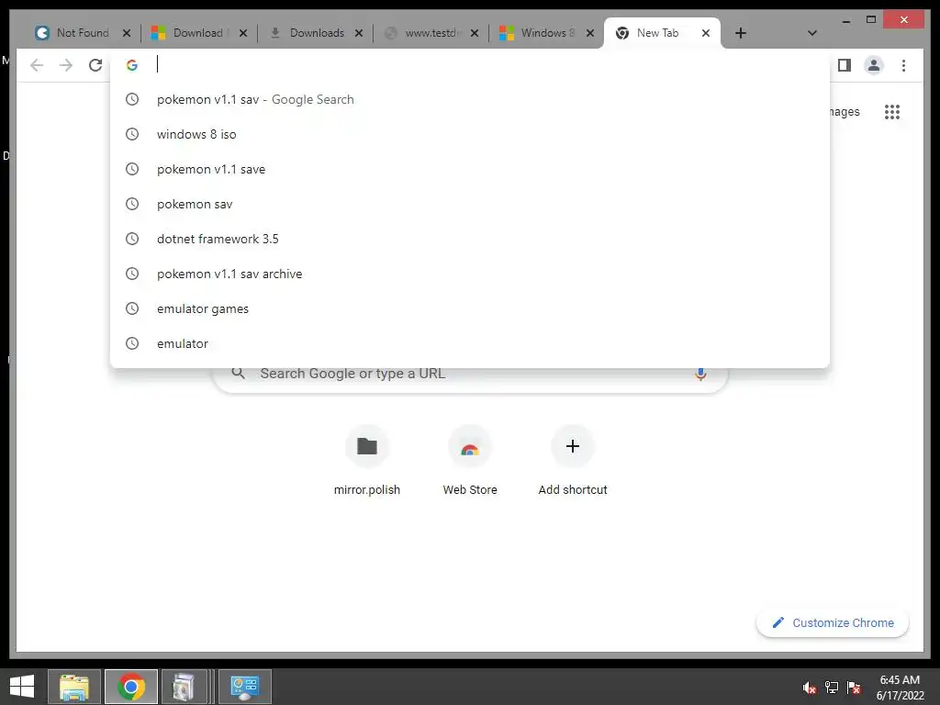Open Chrome's three-dot menu
The image size is (940, 705).
(x=903, y=65)
